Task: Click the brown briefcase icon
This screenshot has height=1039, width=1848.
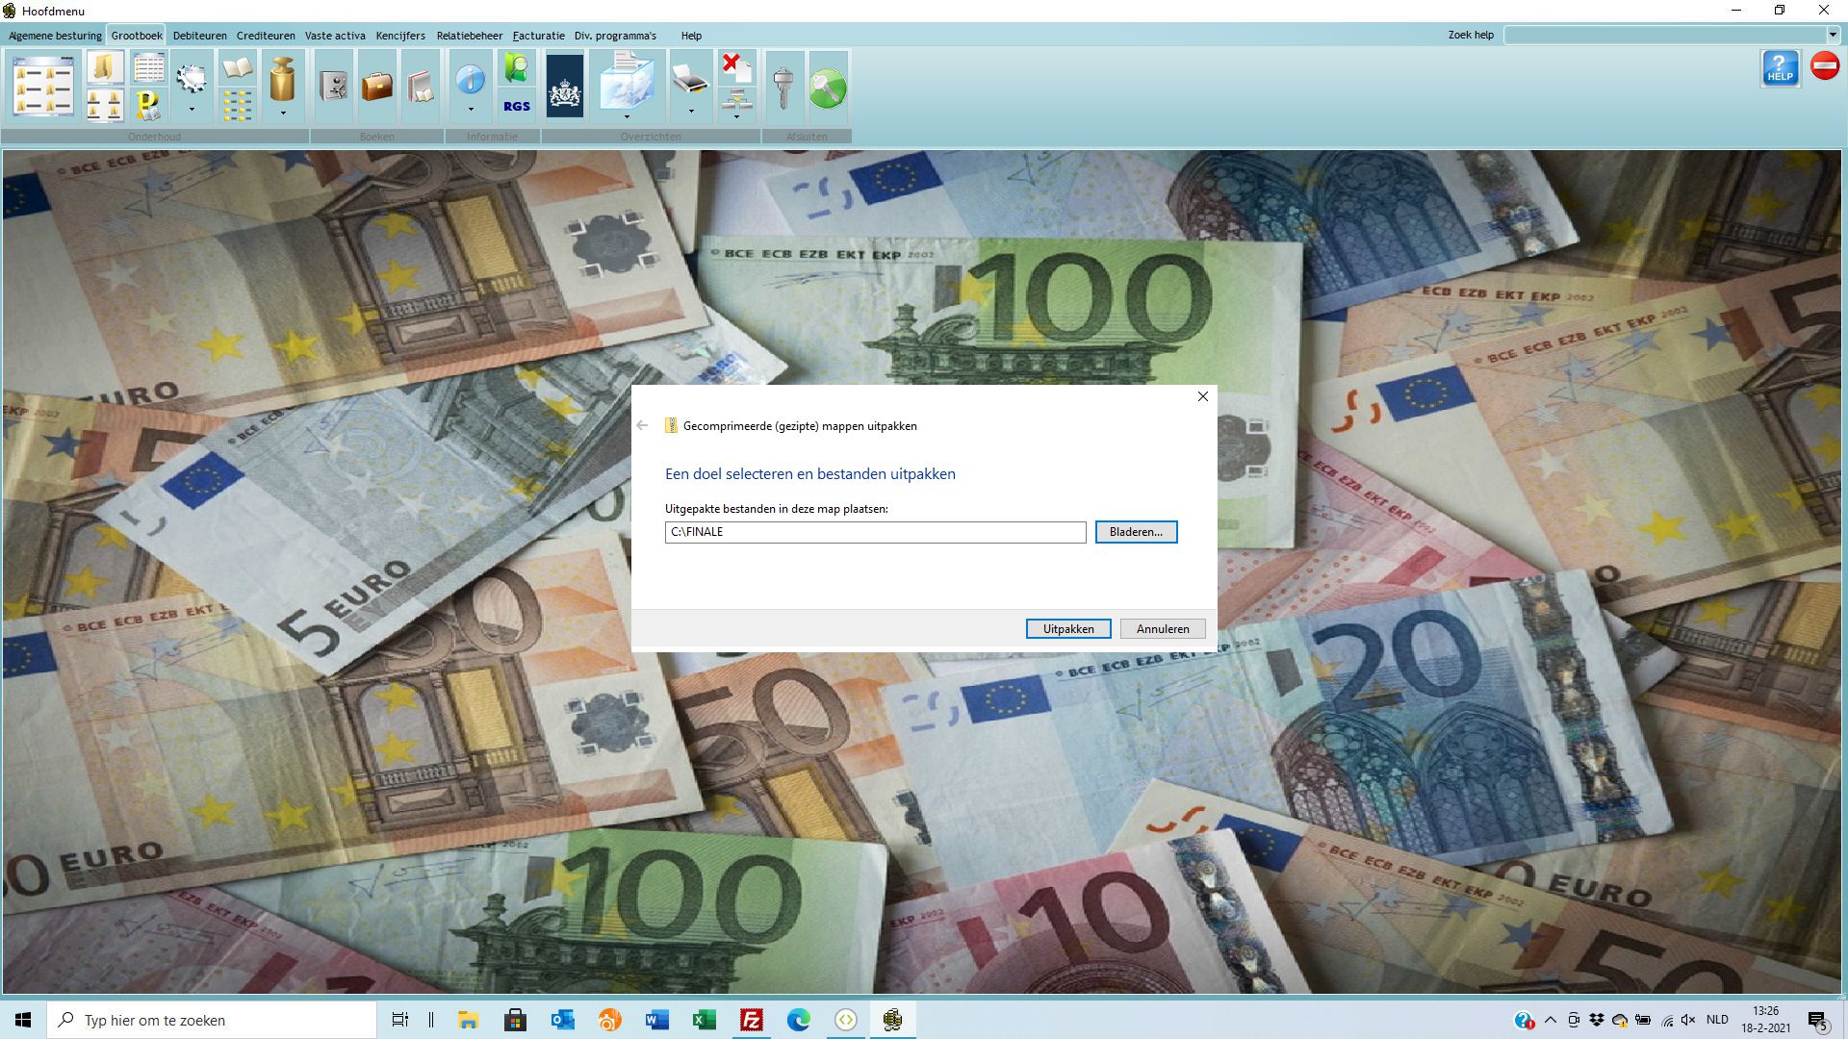Action: click(x=377, y=87)
